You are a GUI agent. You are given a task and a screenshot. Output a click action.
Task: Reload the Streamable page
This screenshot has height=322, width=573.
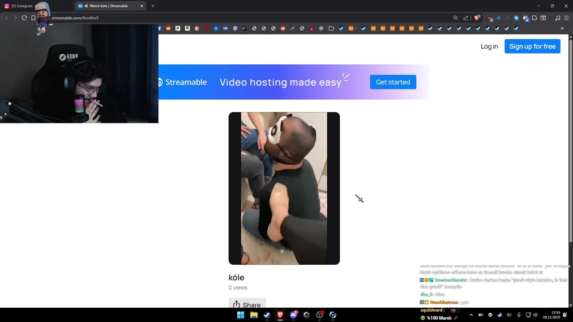point(24,18)
